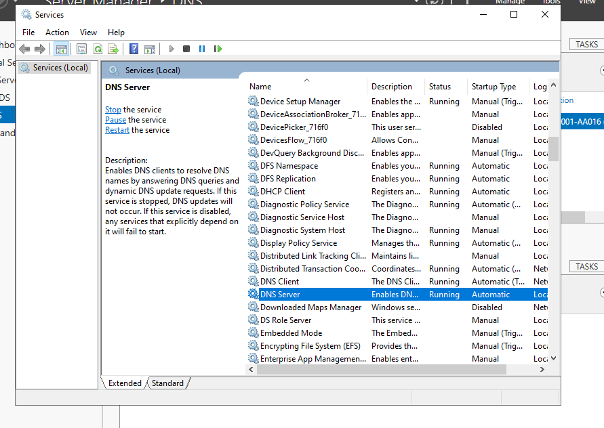This screenshot has height=428, width=604.
Task: Click the Back arrow in toolbar
Action: pyautogui.click(x=24, y=49)
